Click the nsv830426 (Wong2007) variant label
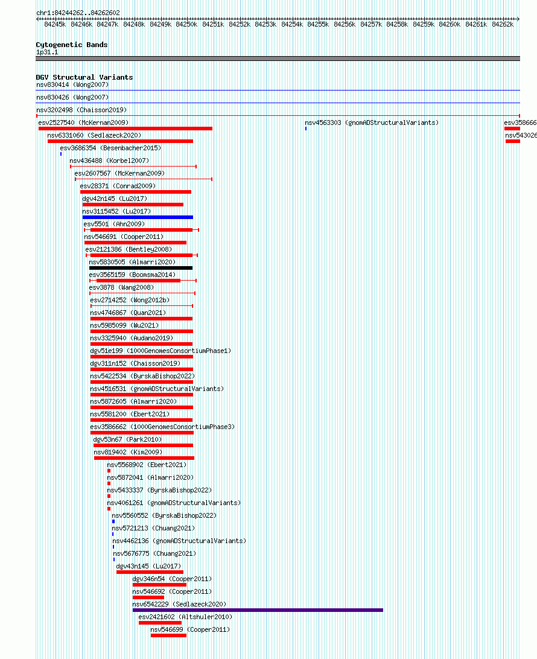537x659 pixels. click(72, 97)
